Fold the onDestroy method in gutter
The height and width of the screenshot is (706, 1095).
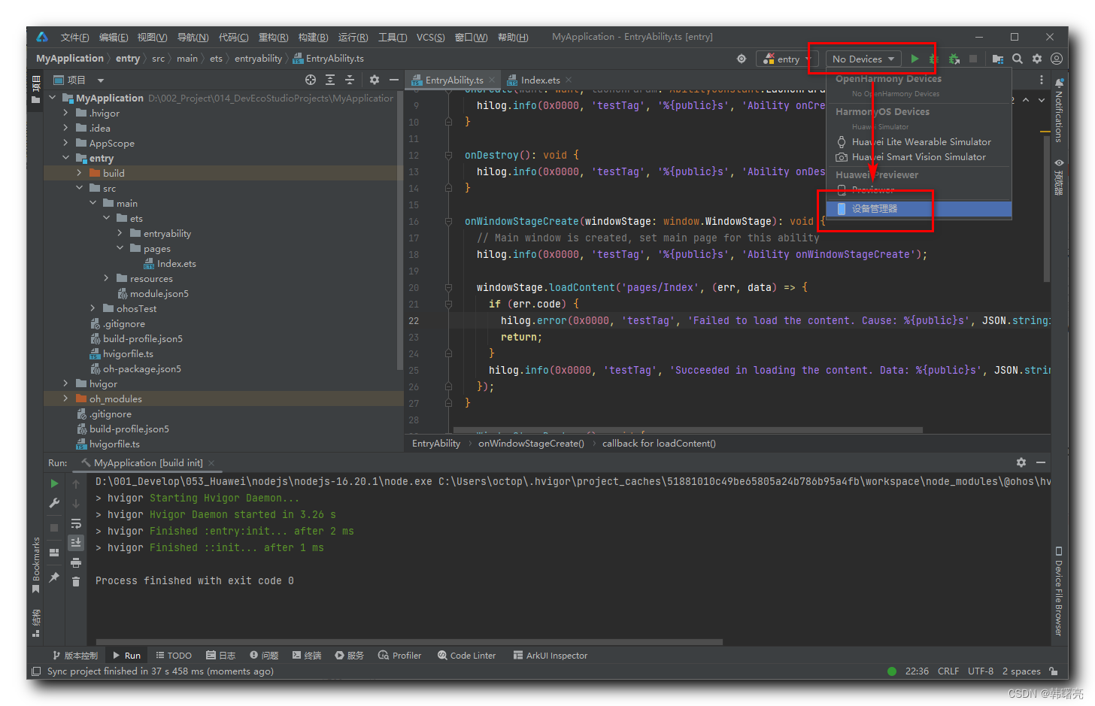[x=448, y=155]
